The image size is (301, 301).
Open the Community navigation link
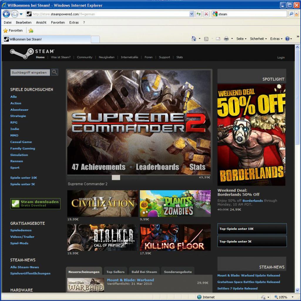(x=85, y=57)
